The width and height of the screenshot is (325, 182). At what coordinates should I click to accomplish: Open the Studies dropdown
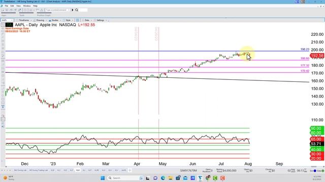click(x=54, y=20)
